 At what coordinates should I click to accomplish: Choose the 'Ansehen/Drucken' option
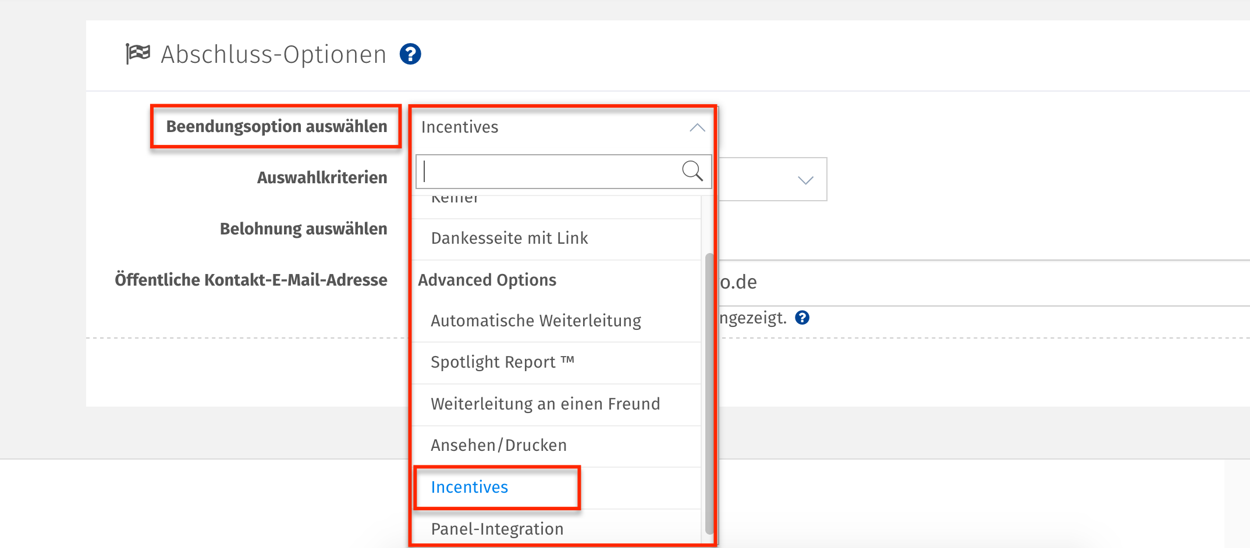pos(499,446)
